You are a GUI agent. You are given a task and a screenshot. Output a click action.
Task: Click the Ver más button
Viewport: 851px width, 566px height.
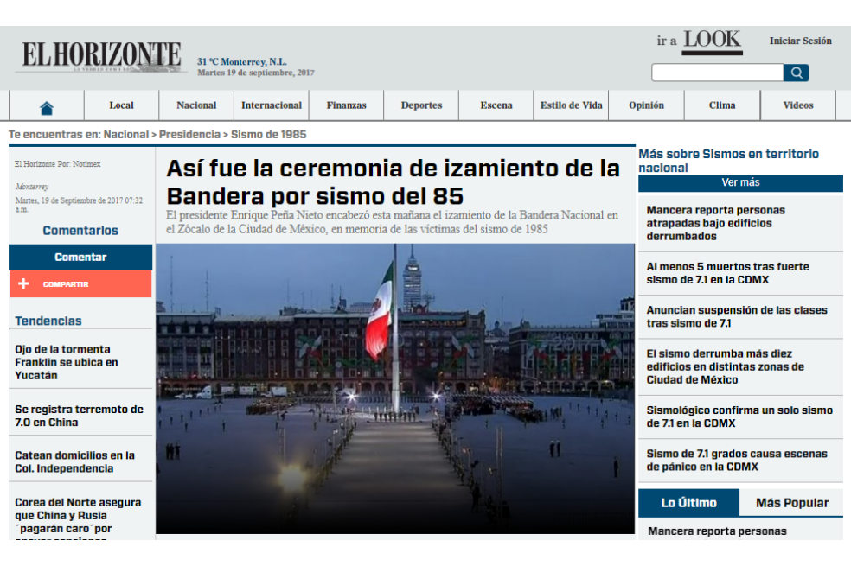(x=740, y=182)
